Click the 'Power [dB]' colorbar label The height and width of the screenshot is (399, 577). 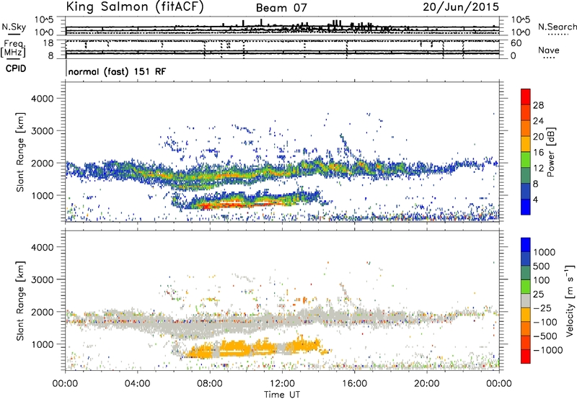point(550,152)
